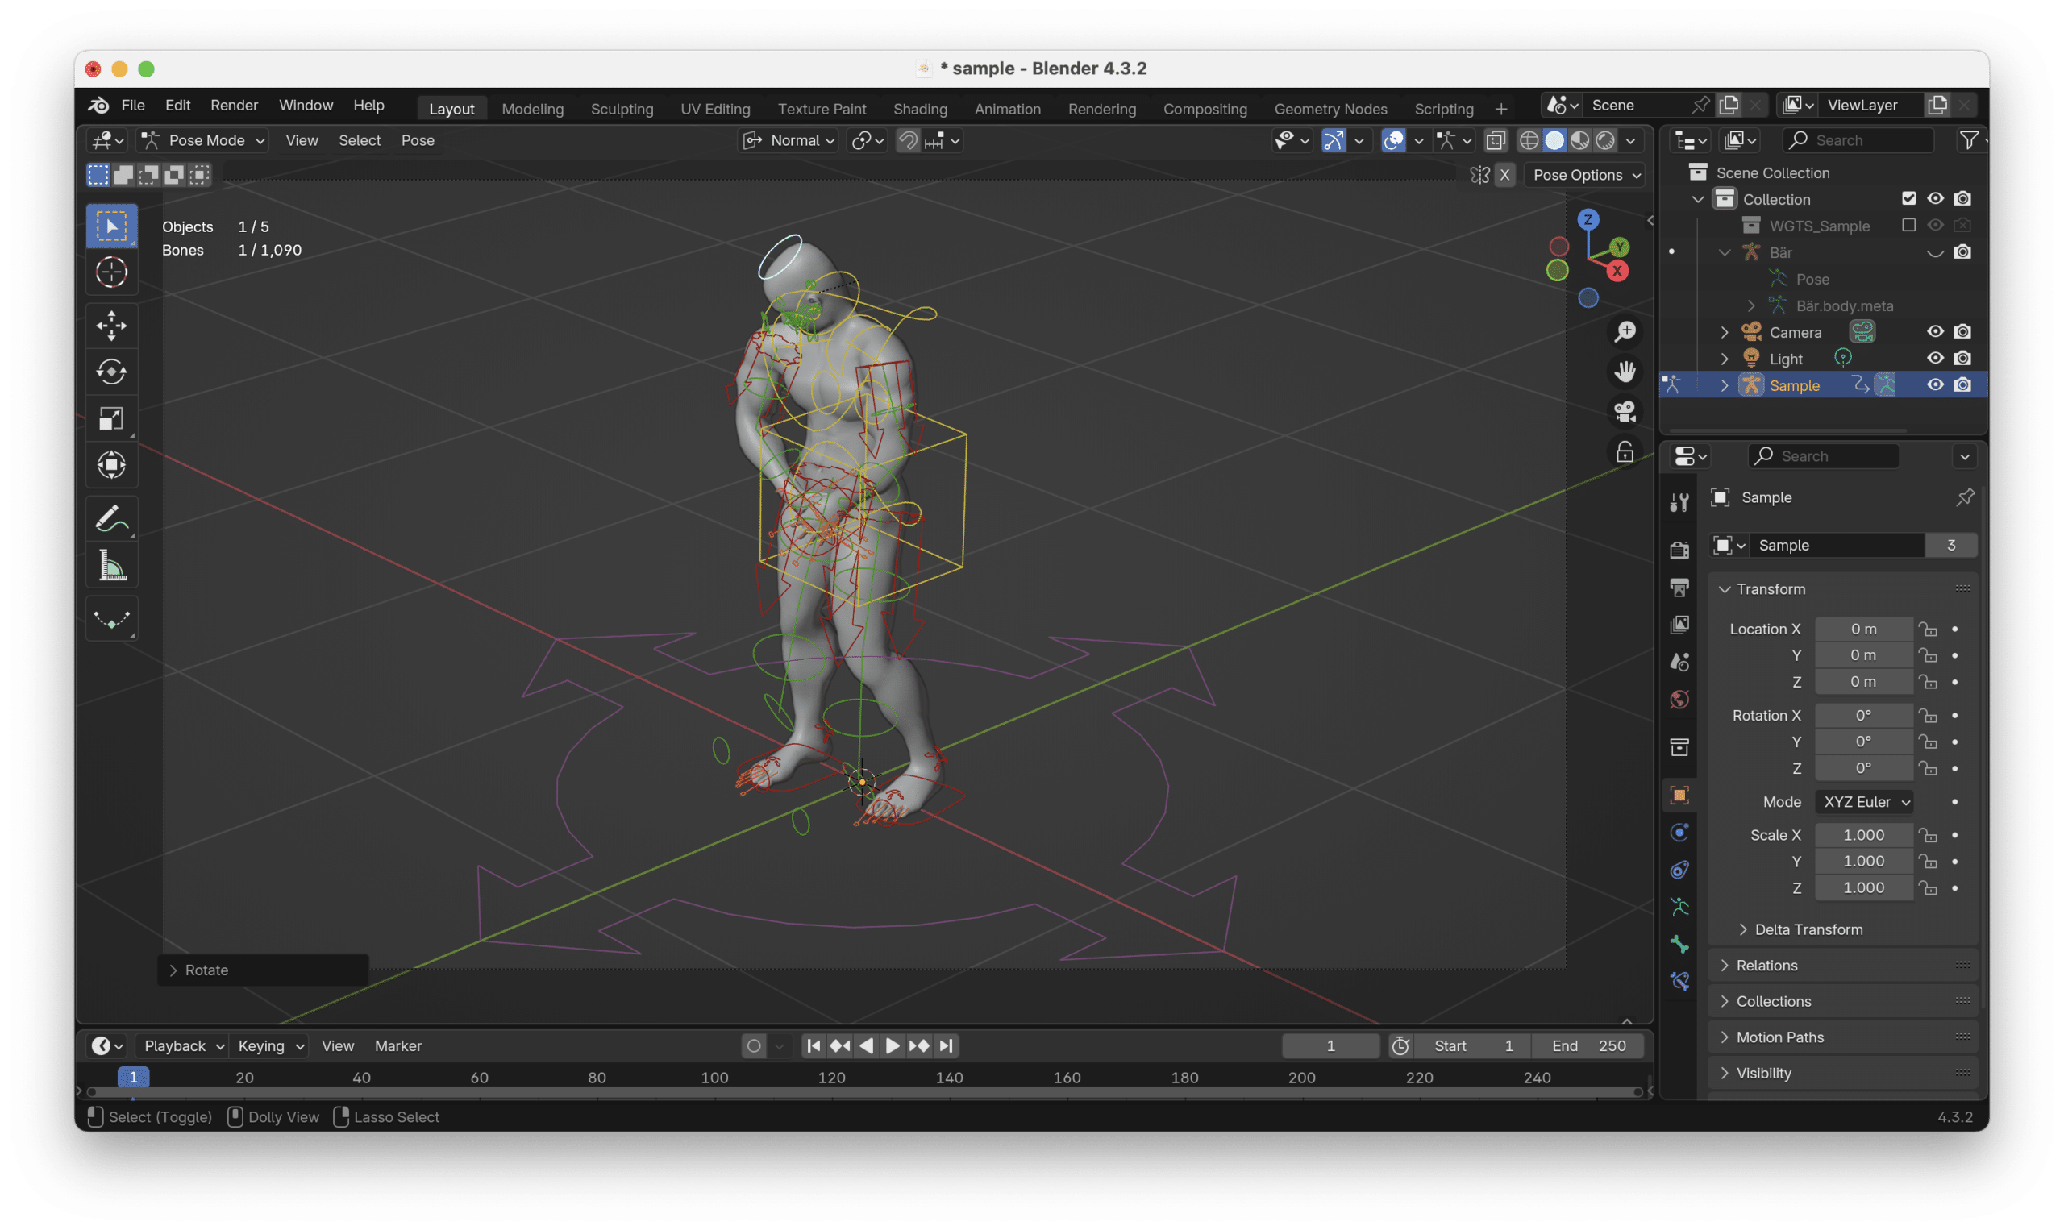This screenshot has width=2064, height=1230.
Task: Open the Render properties tab
Action: [1680, 551]
